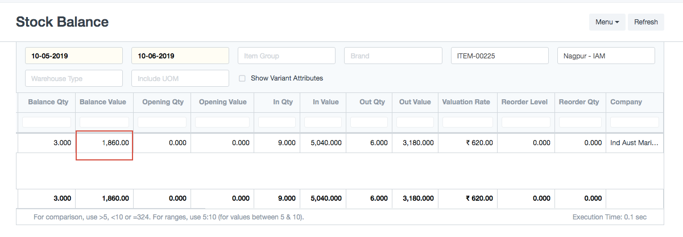Enable Show Variant Attributes checkbox
Screen dimensions: 683x237
[242, 78]
